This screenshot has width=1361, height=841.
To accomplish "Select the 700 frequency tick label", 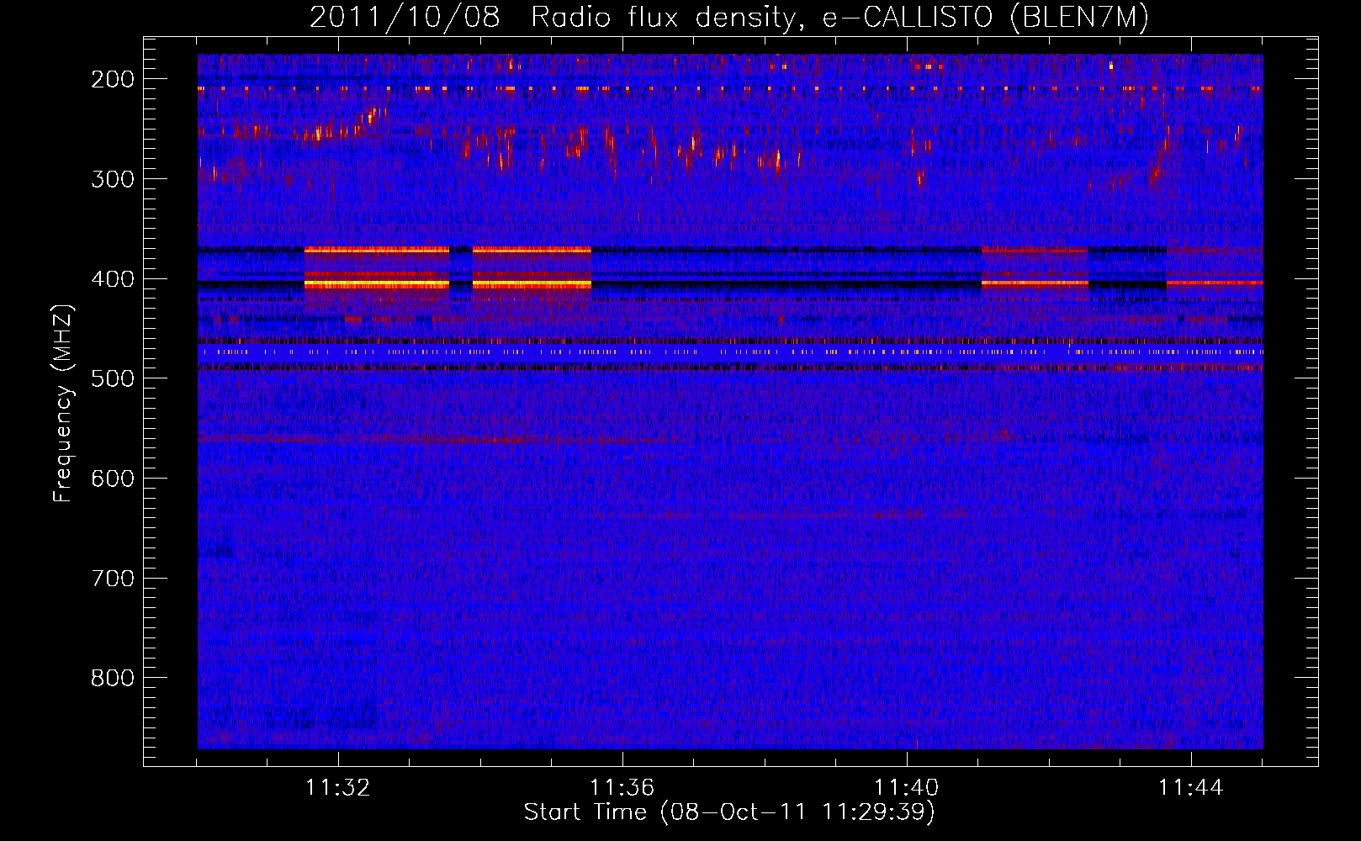I will 113,579.
